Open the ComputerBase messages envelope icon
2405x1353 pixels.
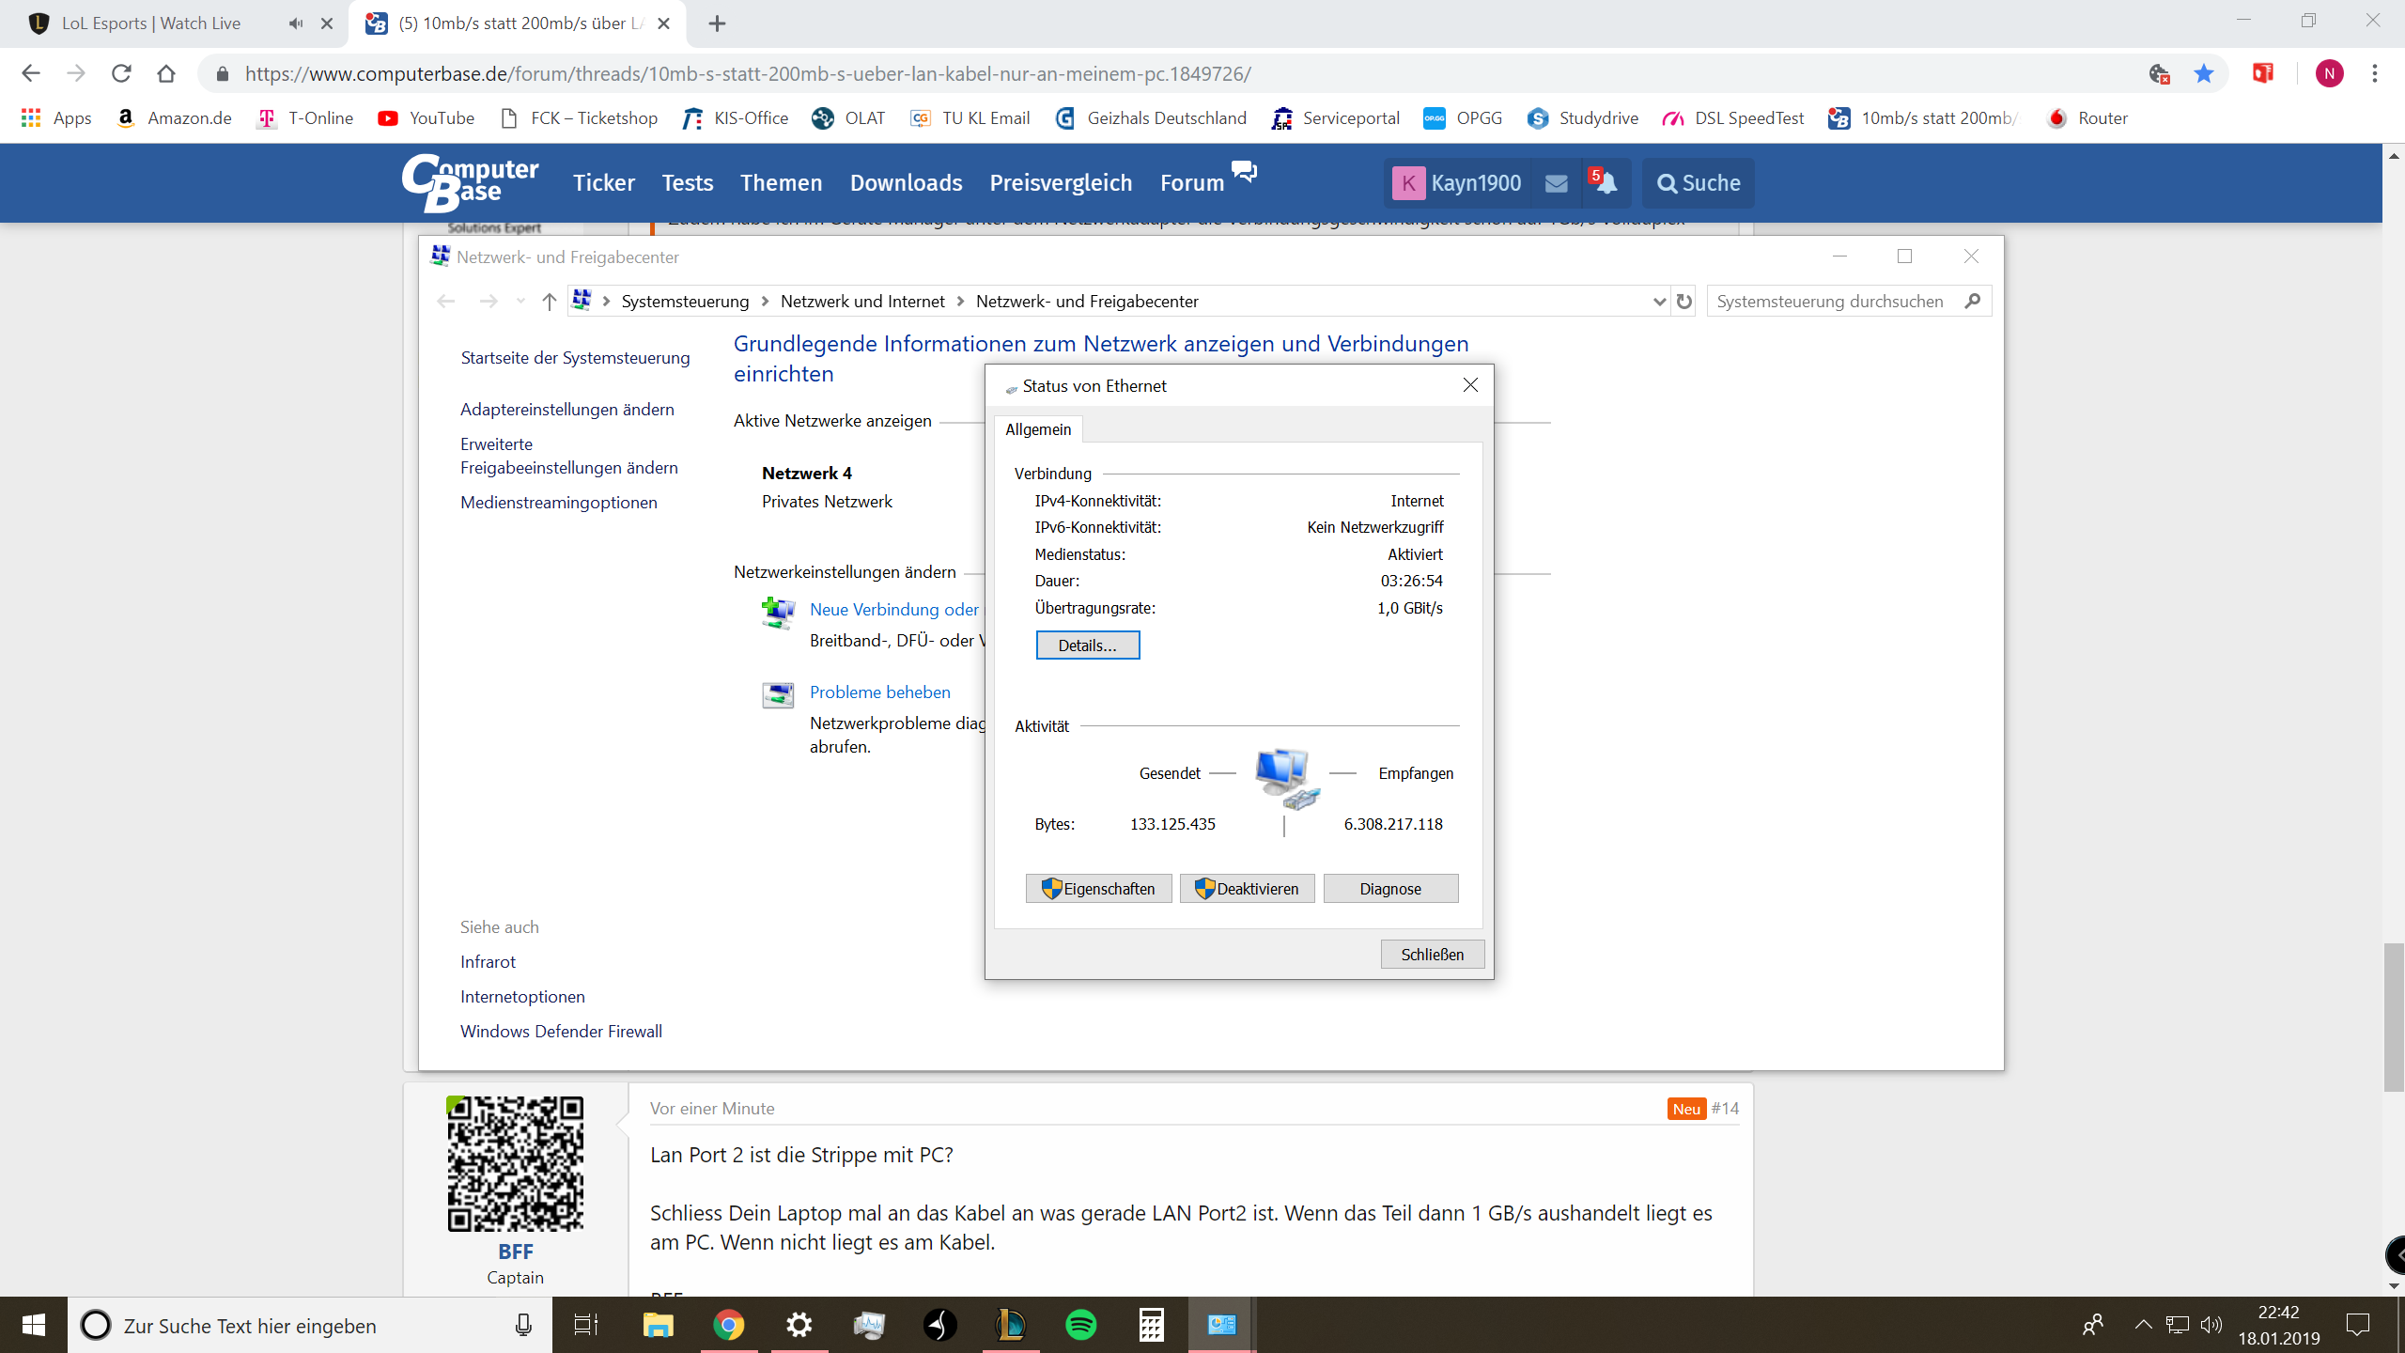pyautogui.click(x=1556, y=183)
